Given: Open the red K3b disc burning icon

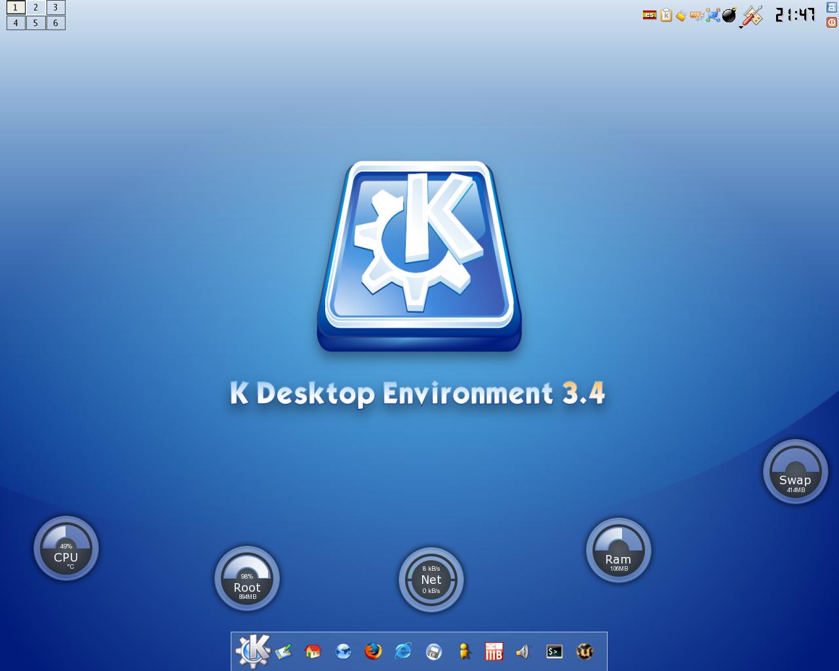Looking at the screenshot, I should coord(494,651).
